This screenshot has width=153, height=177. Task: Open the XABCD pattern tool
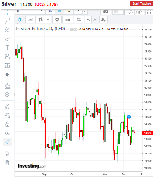pyautogui.click(x=7, y=57)
